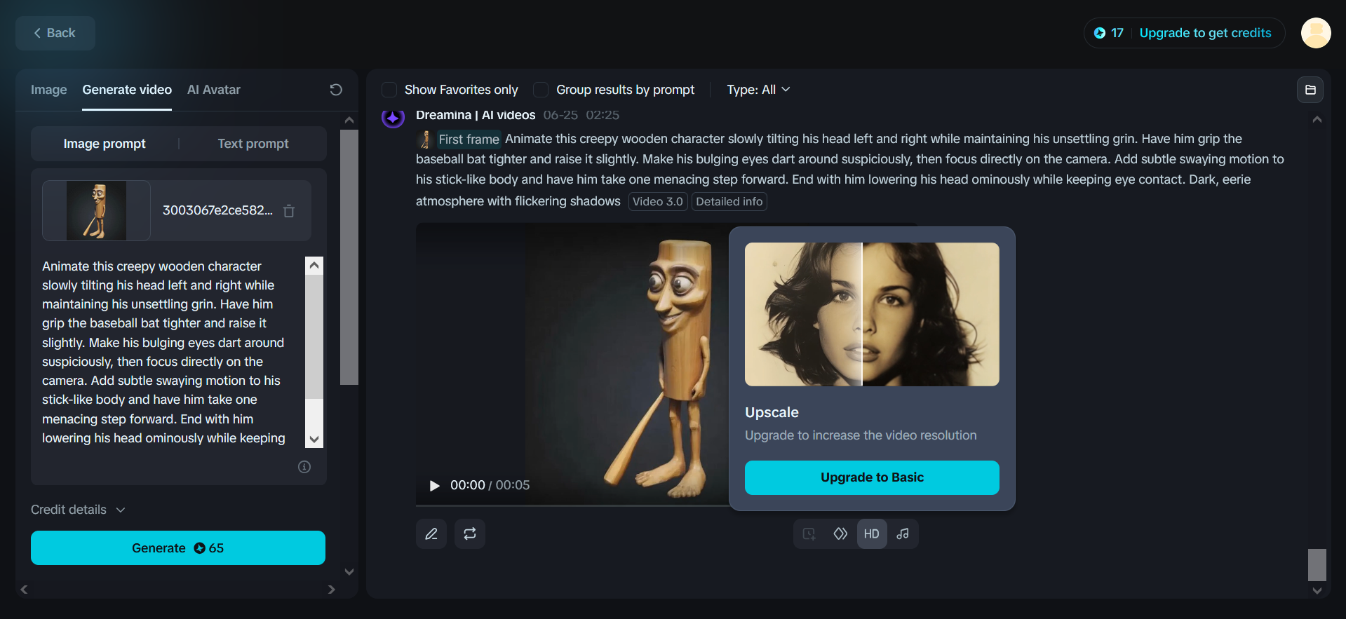
Task: Click the results pane scroll-up arrow
Action: (1317, 120)
